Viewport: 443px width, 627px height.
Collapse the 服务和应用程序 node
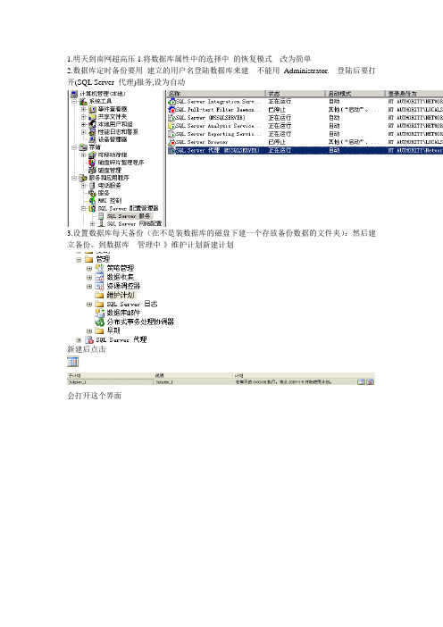click(74, 178)
